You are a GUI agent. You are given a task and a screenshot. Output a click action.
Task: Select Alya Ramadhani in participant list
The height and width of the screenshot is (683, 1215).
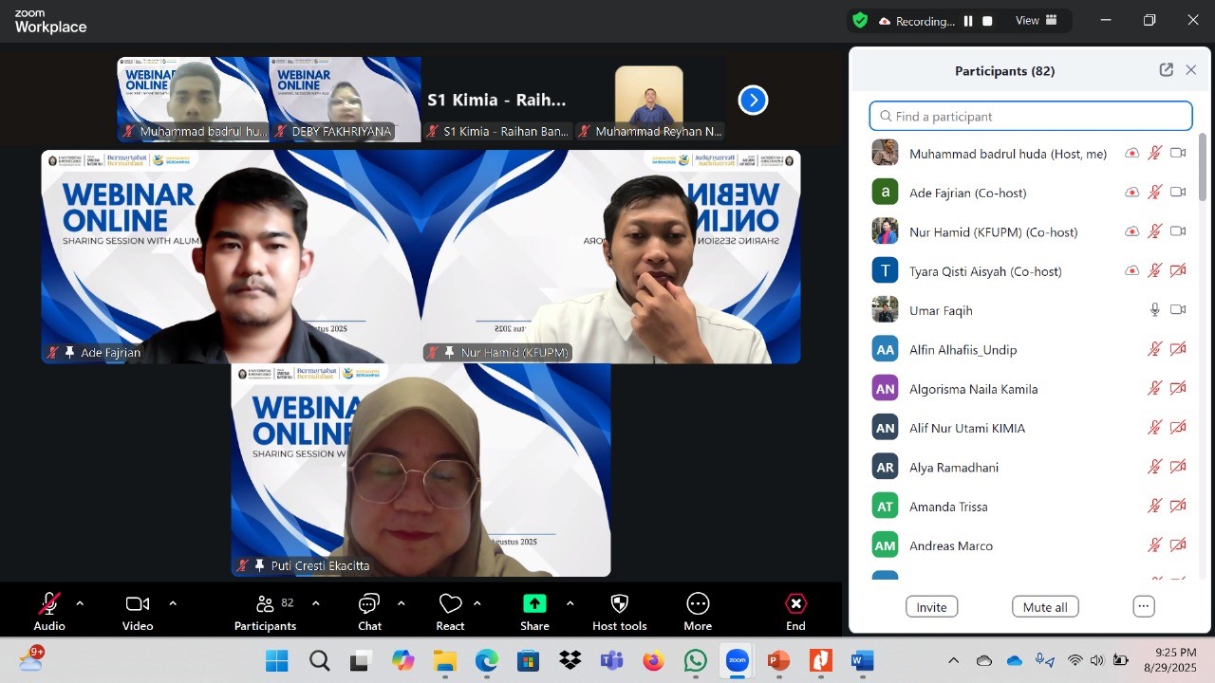[1031, 467]
